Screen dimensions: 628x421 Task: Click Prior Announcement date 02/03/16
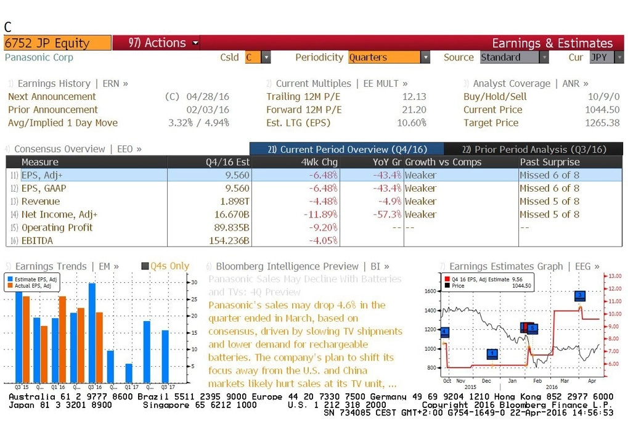pos(208,110)
